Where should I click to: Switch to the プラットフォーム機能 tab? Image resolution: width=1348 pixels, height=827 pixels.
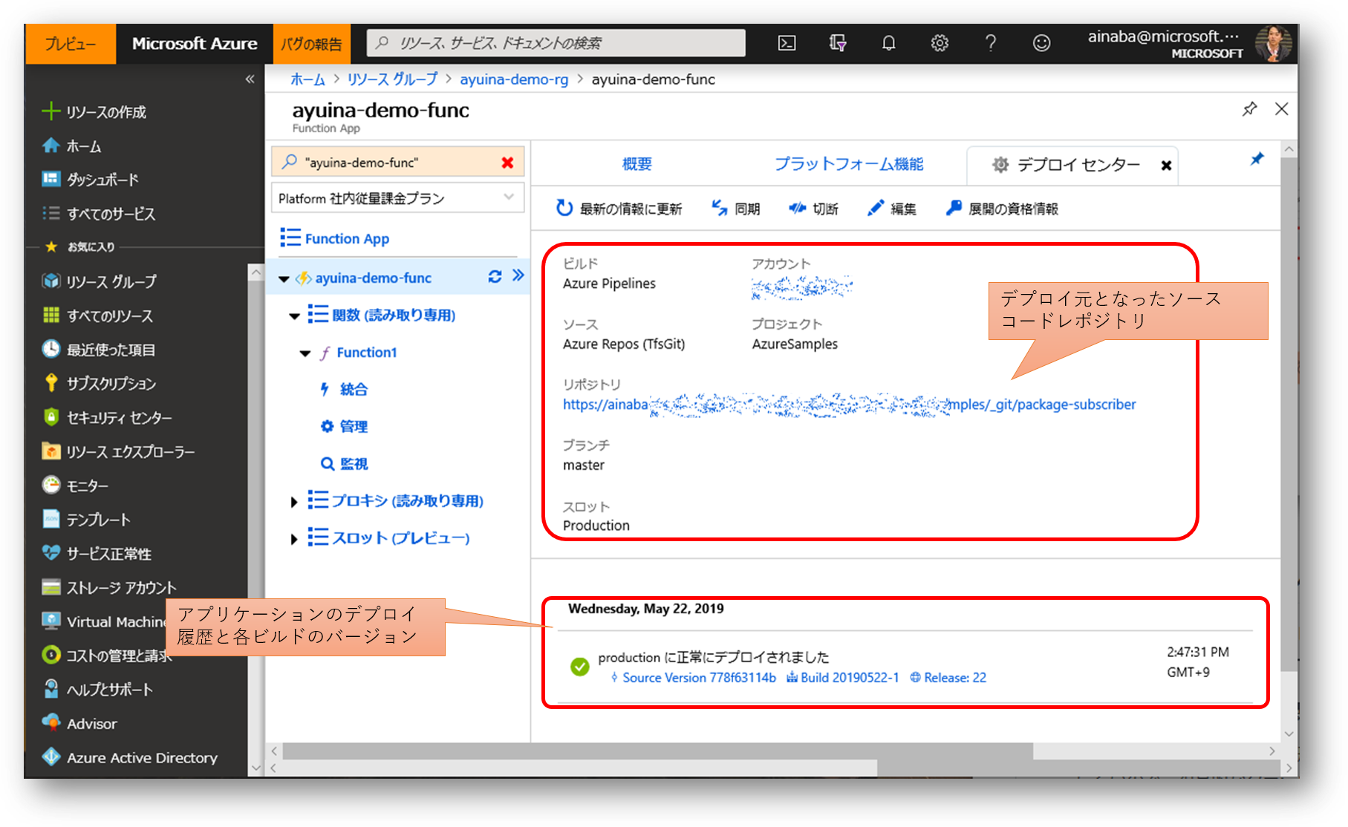(849, 164)
